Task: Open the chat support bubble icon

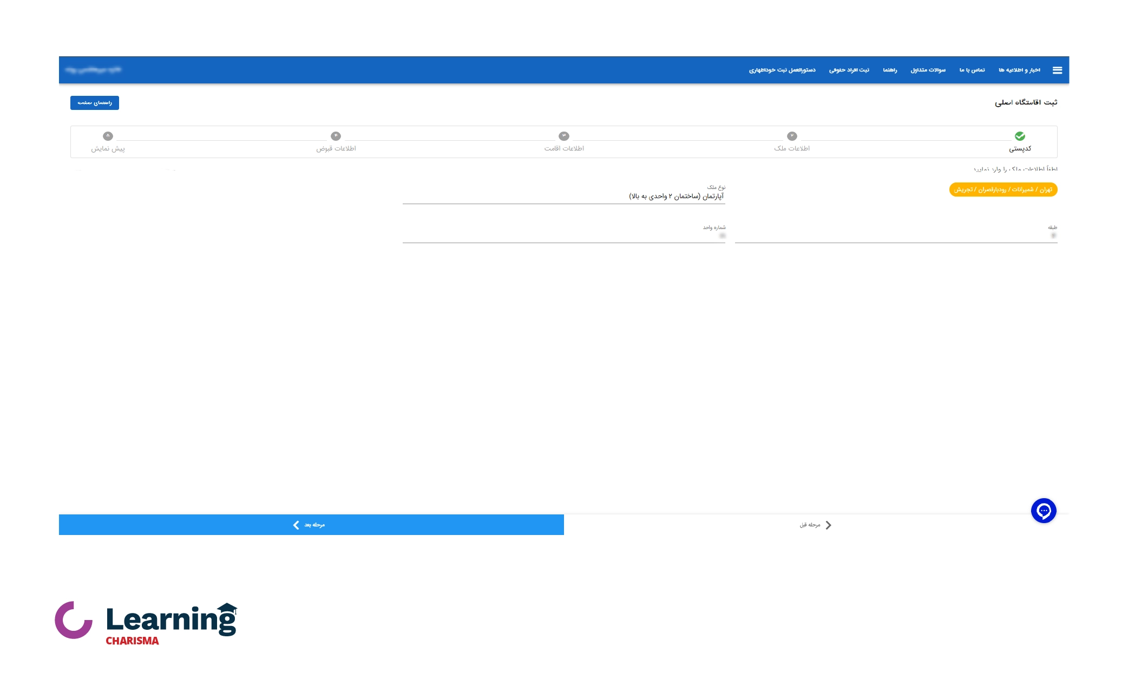Action: [1044, 511]
